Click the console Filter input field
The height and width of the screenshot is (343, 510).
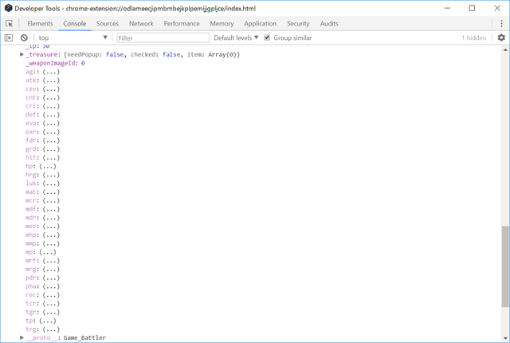point(163,37)
